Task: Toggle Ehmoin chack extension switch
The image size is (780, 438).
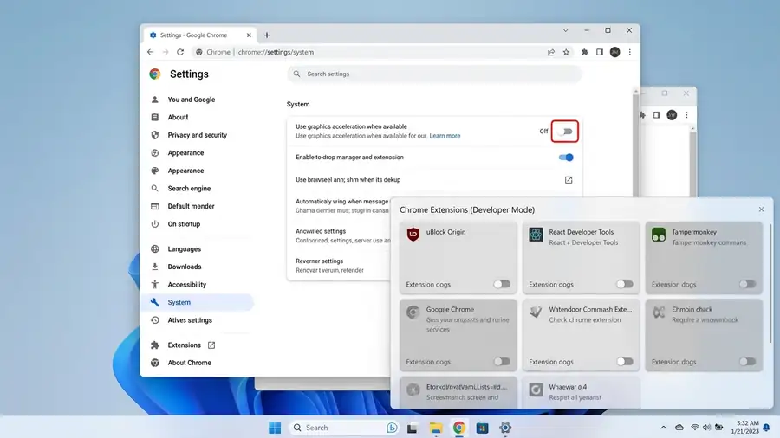Action: pyautogui.click(x=747, y=362)
